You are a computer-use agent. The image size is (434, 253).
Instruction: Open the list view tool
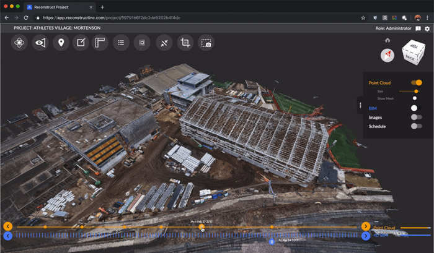point(121,43)
